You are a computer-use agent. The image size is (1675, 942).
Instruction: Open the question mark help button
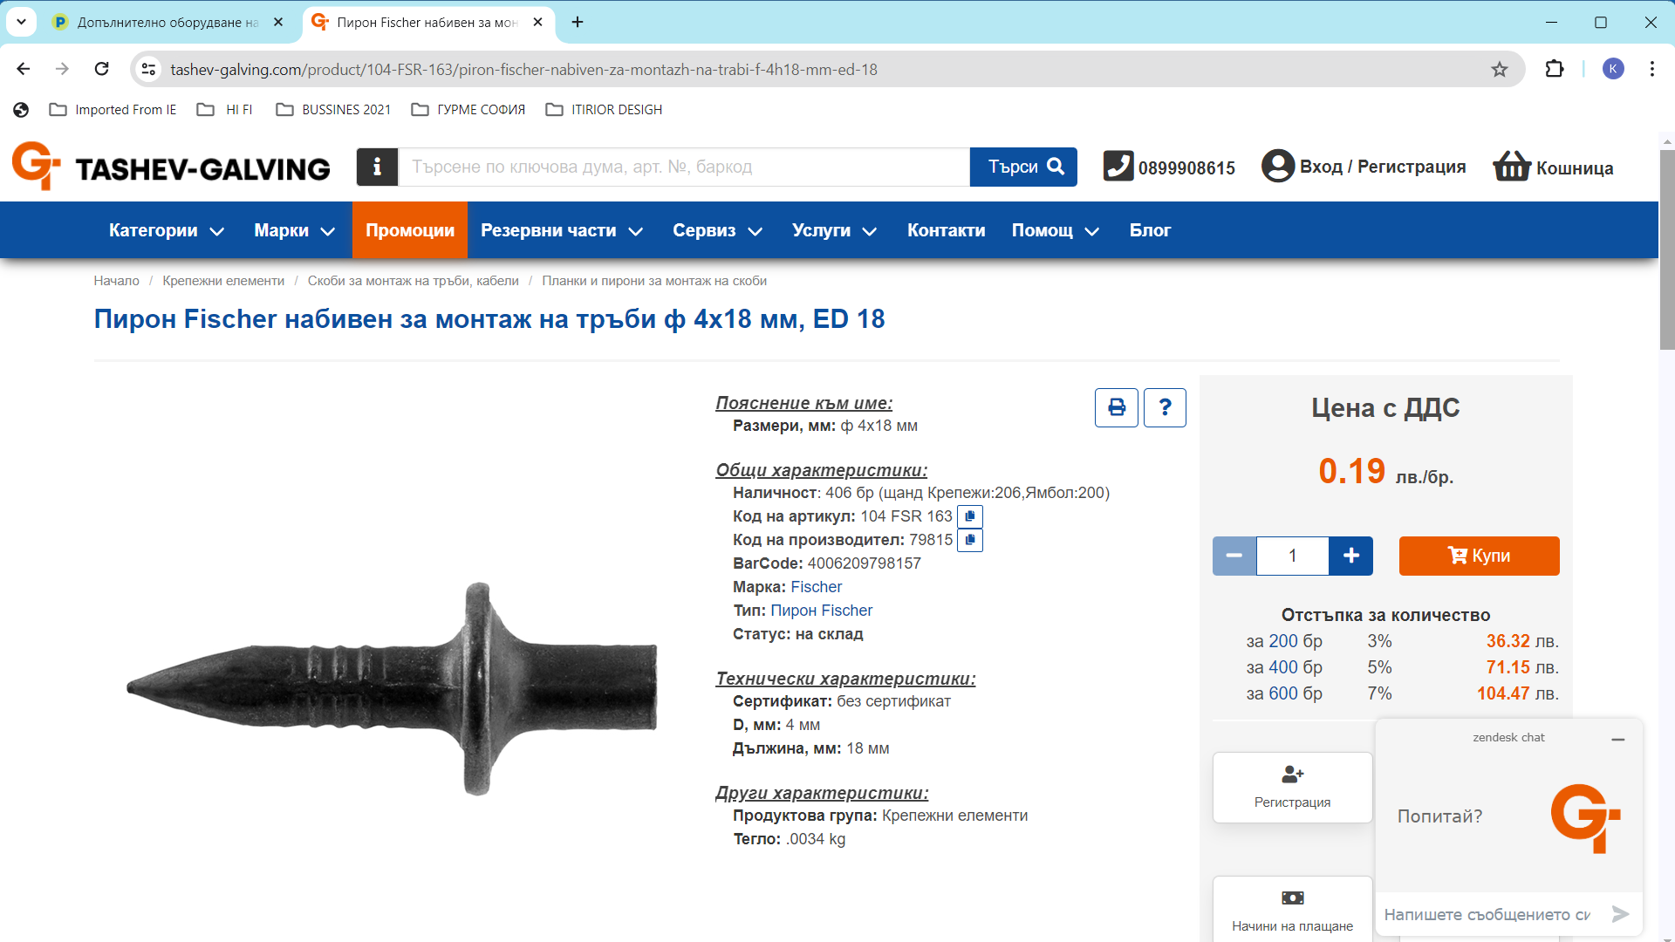(1165, 407)
